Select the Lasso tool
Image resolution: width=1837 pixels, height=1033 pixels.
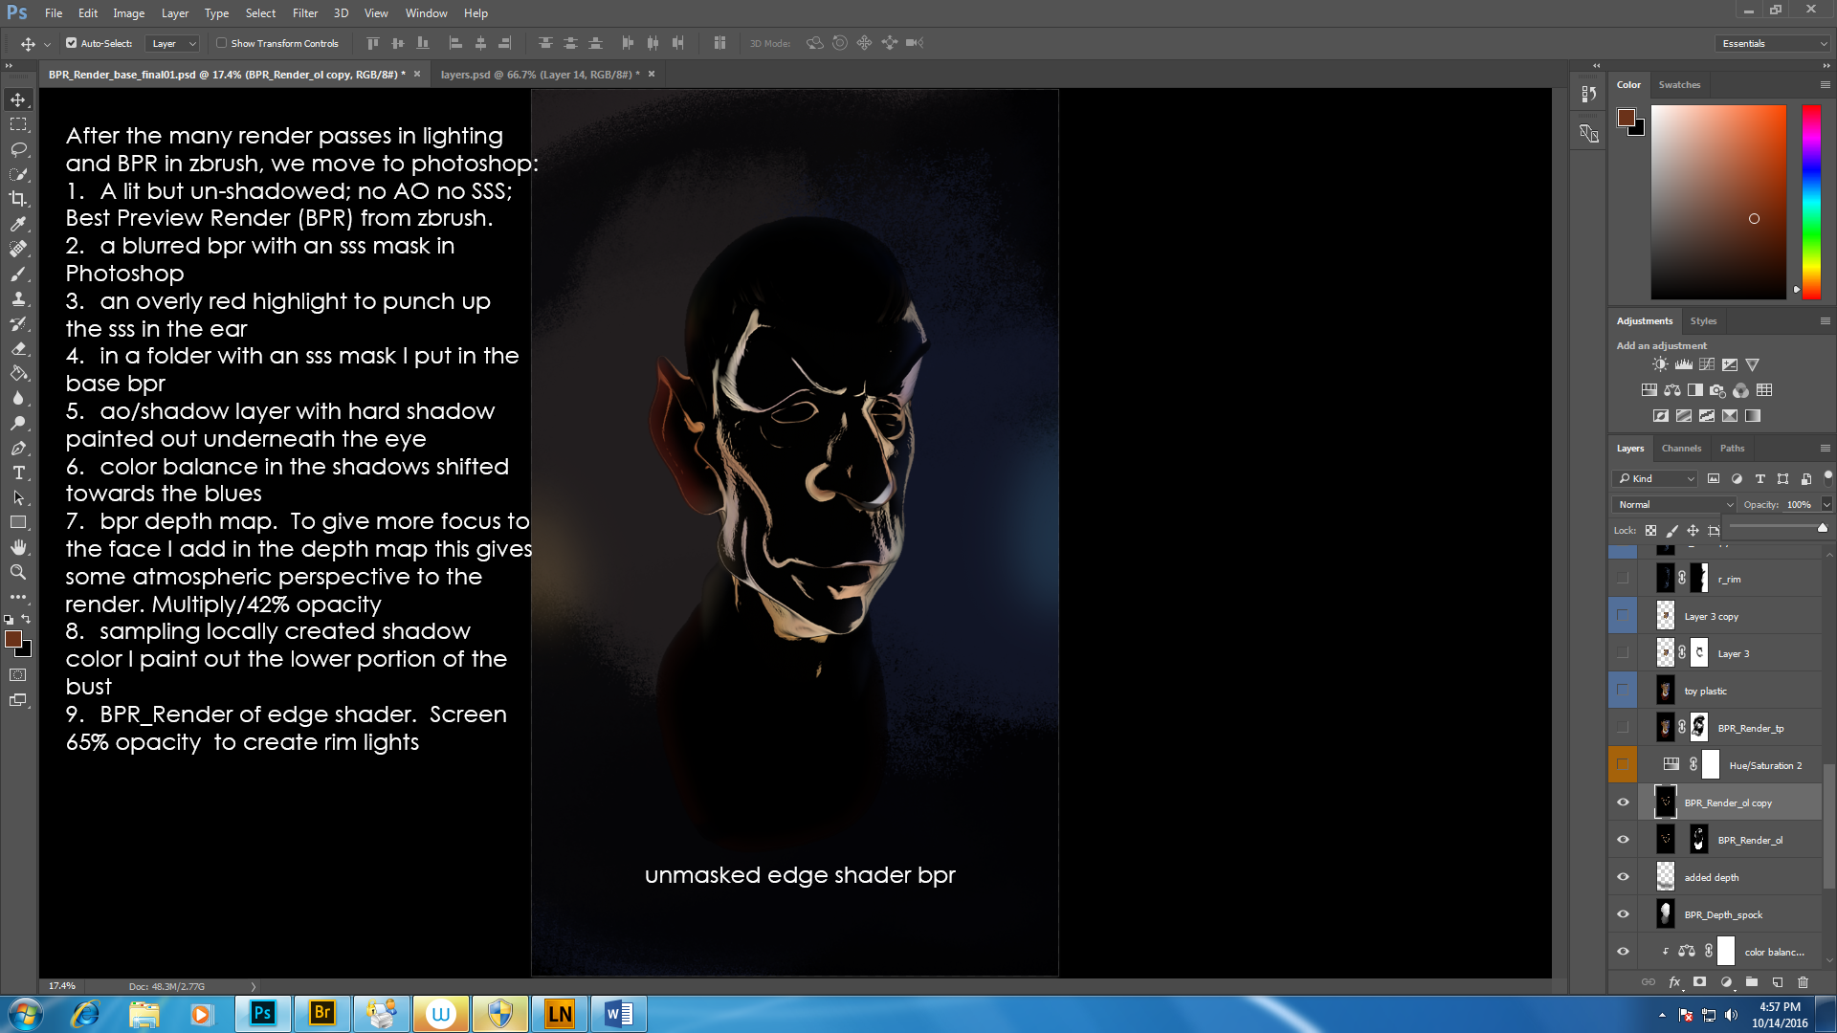18,149
